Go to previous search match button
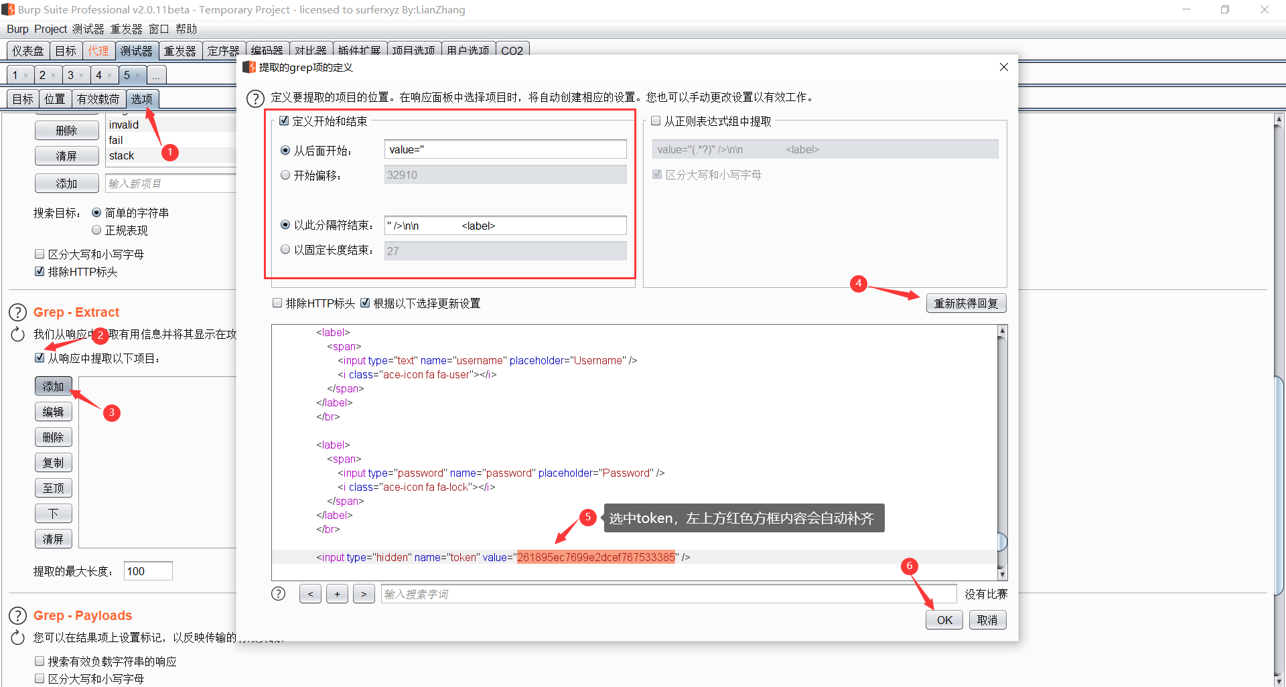The width and height of the screenshot is (1286, 687). pyautogui.click(x=310, y=594)
